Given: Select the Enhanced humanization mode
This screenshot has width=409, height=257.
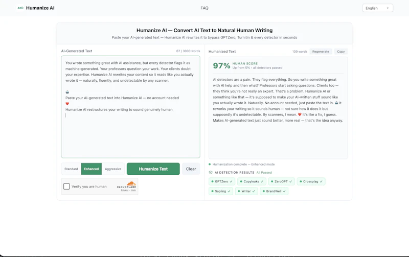Looking at the screenshot, I should (x=92, y=169).
